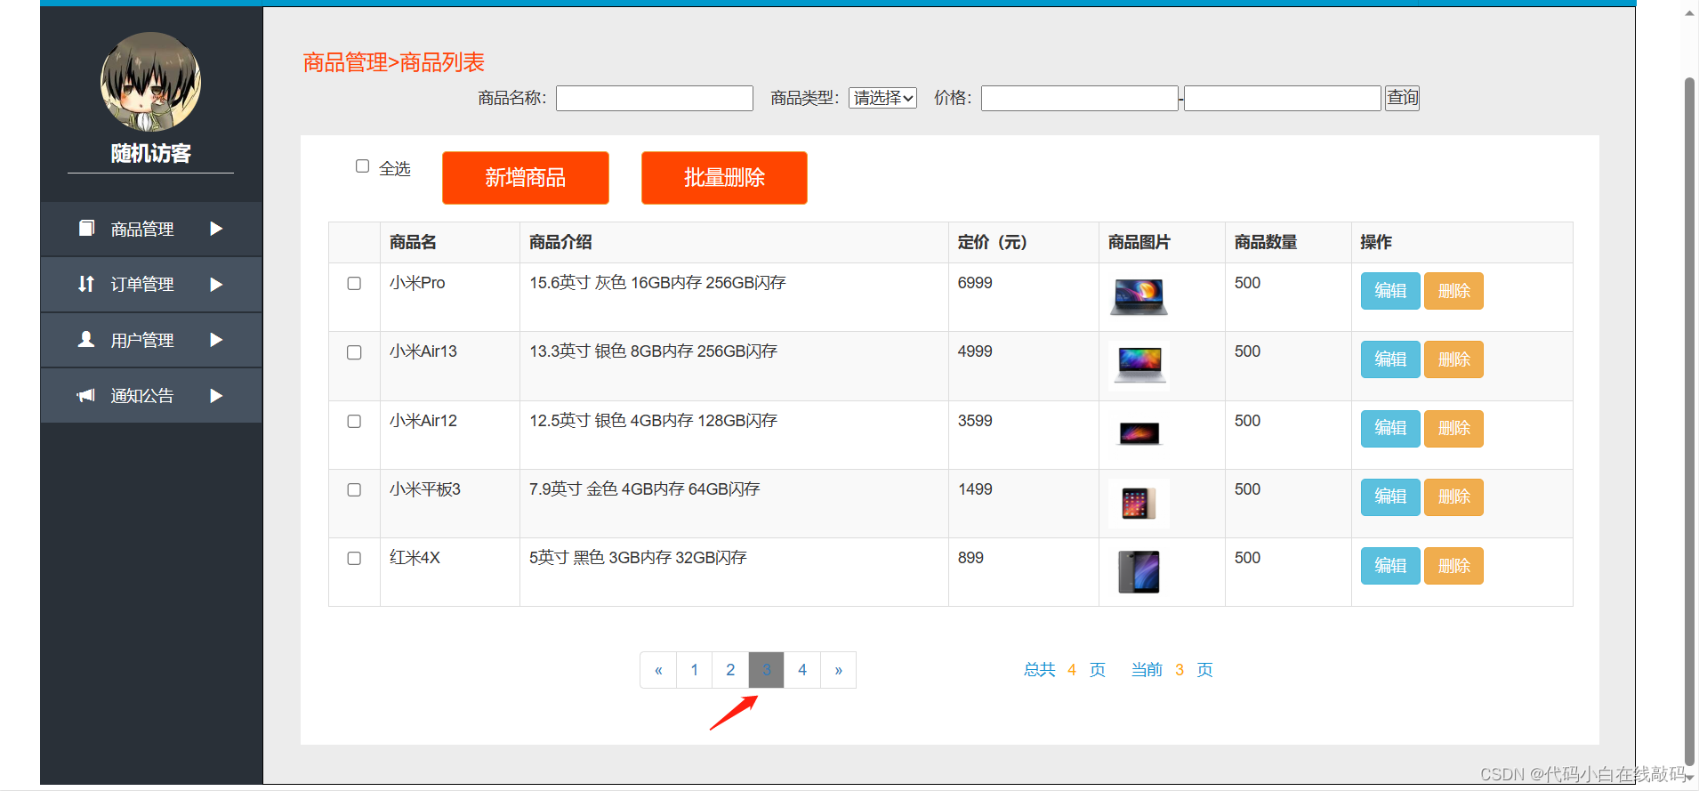
Task: Go to previous page with « button
Action: (x=658, y=670)
